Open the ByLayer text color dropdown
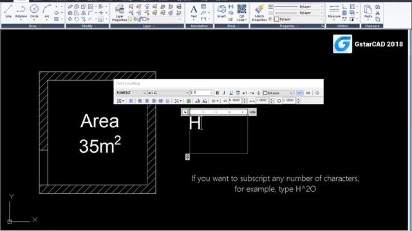 coord(278,93)
